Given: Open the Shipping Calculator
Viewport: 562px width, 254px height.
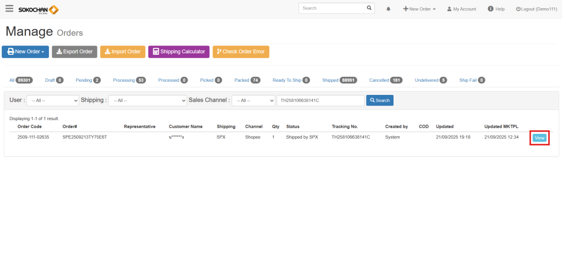Looking at the screenshot, I should [178, 52].
